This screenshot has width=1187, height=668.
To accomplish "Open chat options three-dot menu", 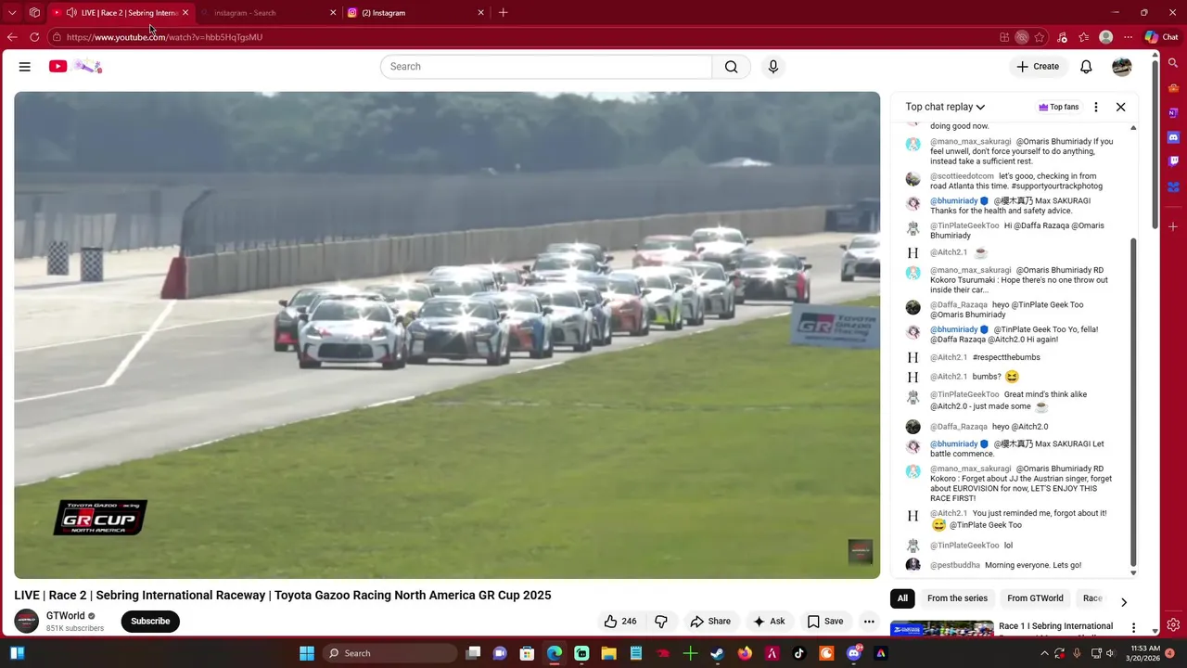I will (x=1096, y=107).
